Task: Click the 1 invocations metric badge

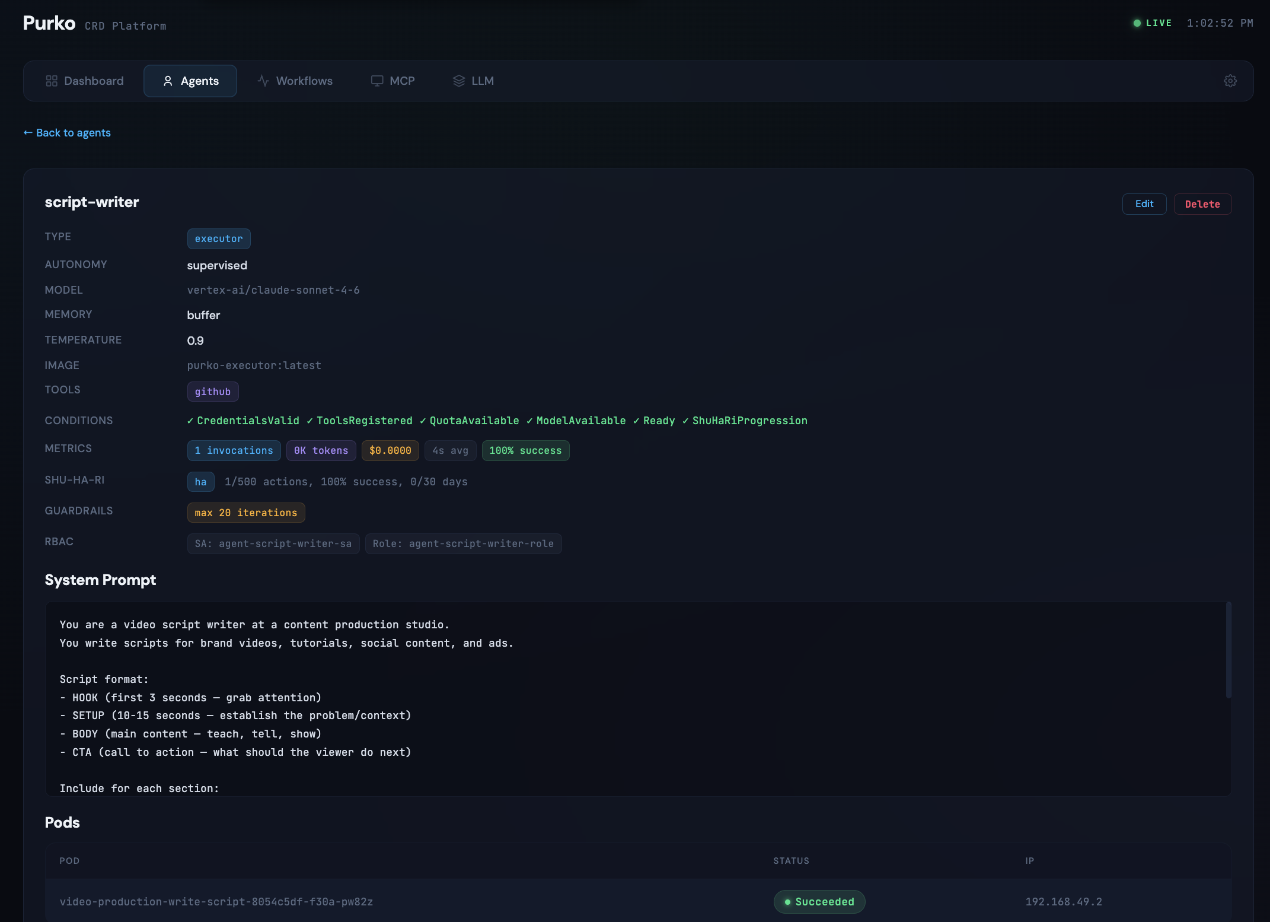Action: click(234, 450)
